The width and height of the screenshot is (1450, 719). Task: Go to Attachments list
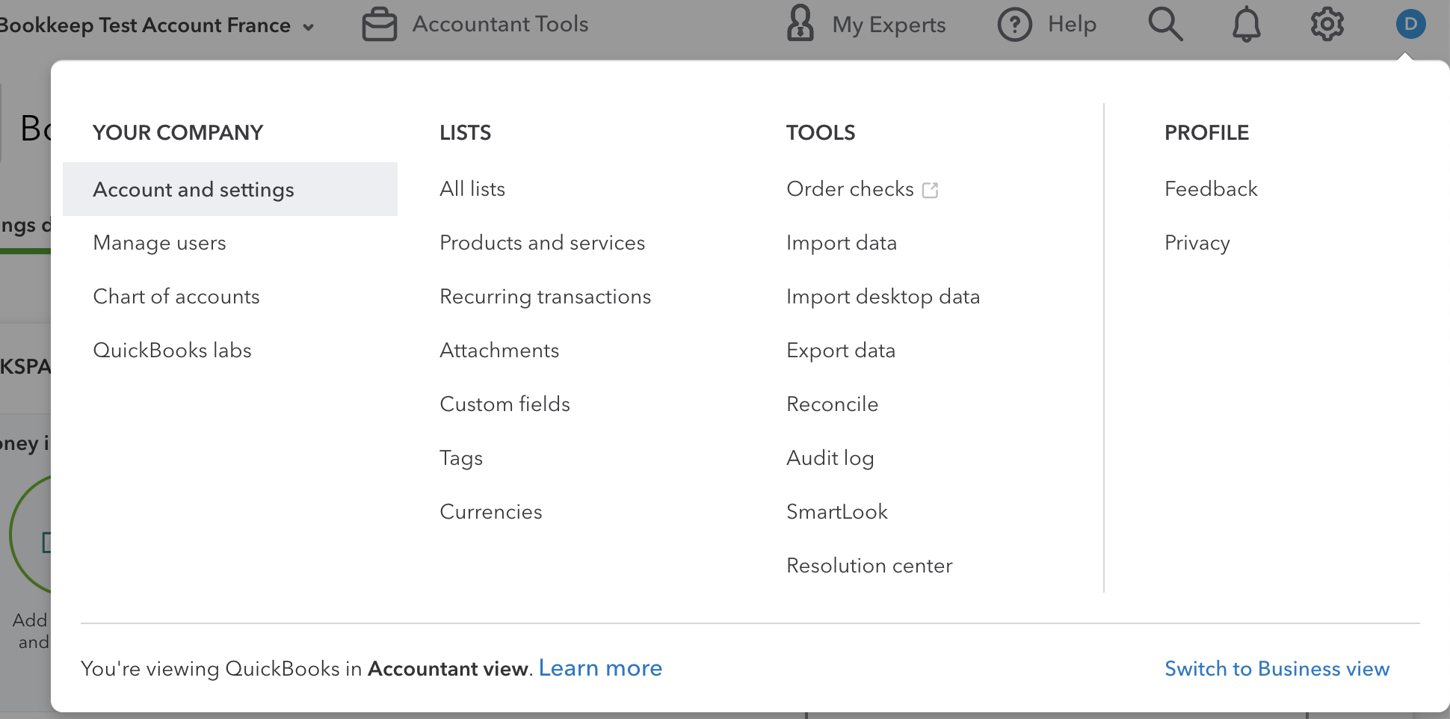[499, 351]
